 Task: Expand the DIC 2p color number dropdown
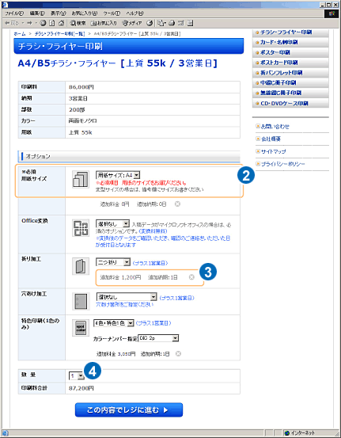[x=158, y=338]
